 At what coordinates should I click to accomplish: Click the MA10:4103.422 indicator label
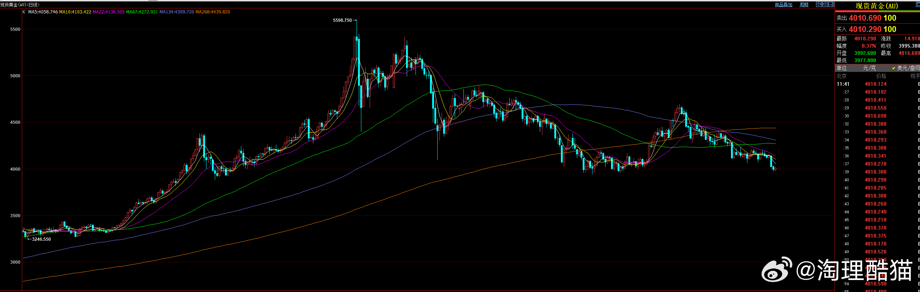(75, 12)
